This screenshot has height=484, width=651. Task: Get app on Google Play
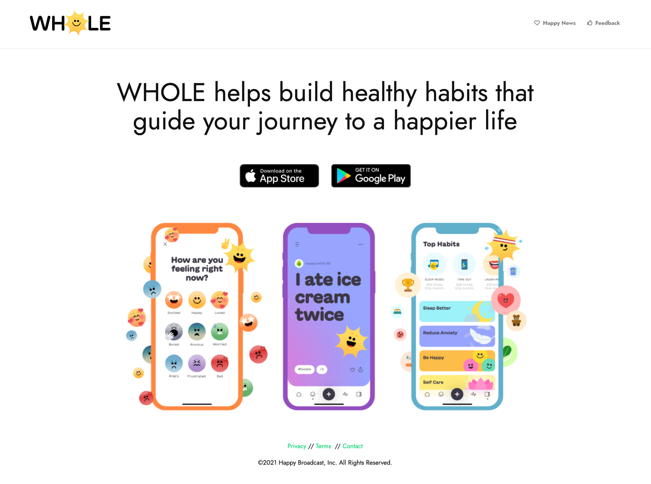point(370,178)
